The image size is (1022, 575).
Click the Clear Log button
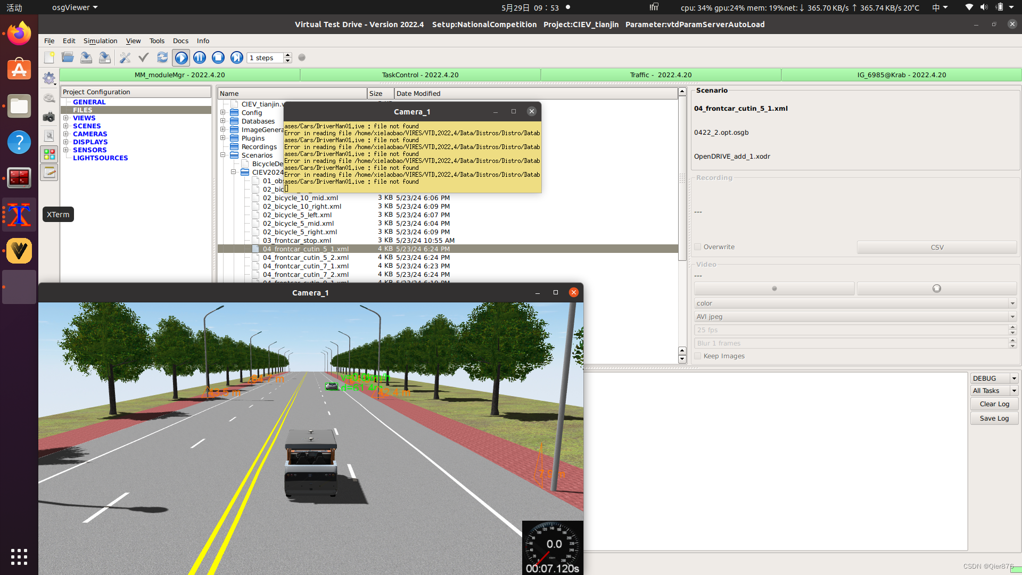994,404
